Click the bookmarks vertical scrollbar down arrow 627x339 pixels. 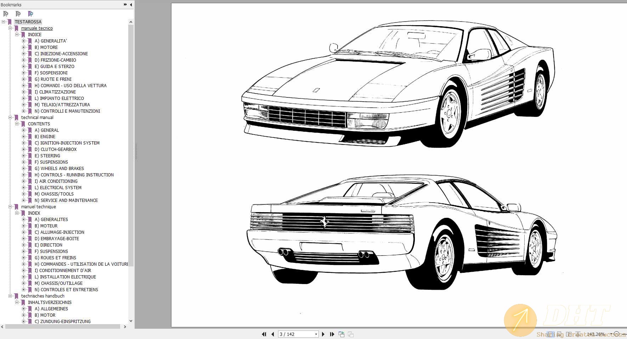(131, 321)
